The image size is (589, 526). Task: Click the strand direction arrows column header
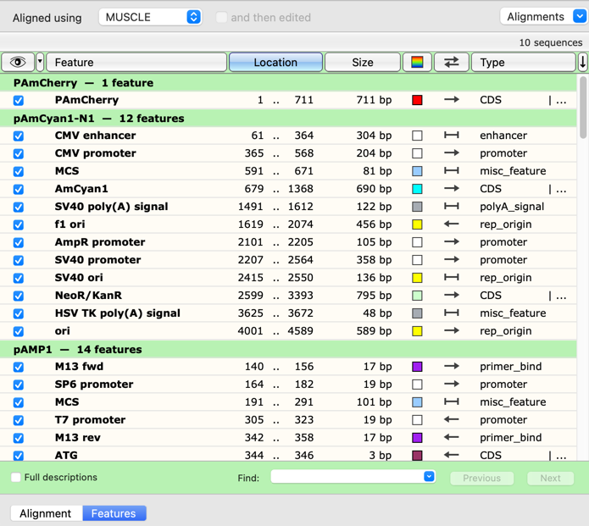[x=451, y=62]
